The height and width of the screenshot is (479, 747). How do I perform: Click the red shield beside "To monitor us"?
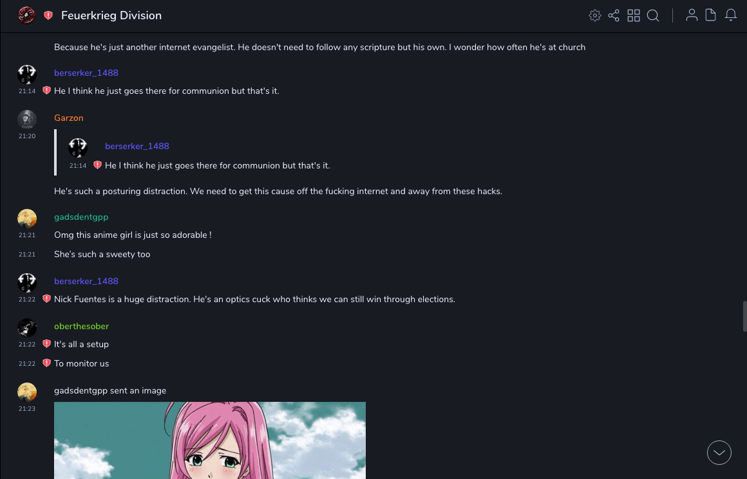click(46, 363)
